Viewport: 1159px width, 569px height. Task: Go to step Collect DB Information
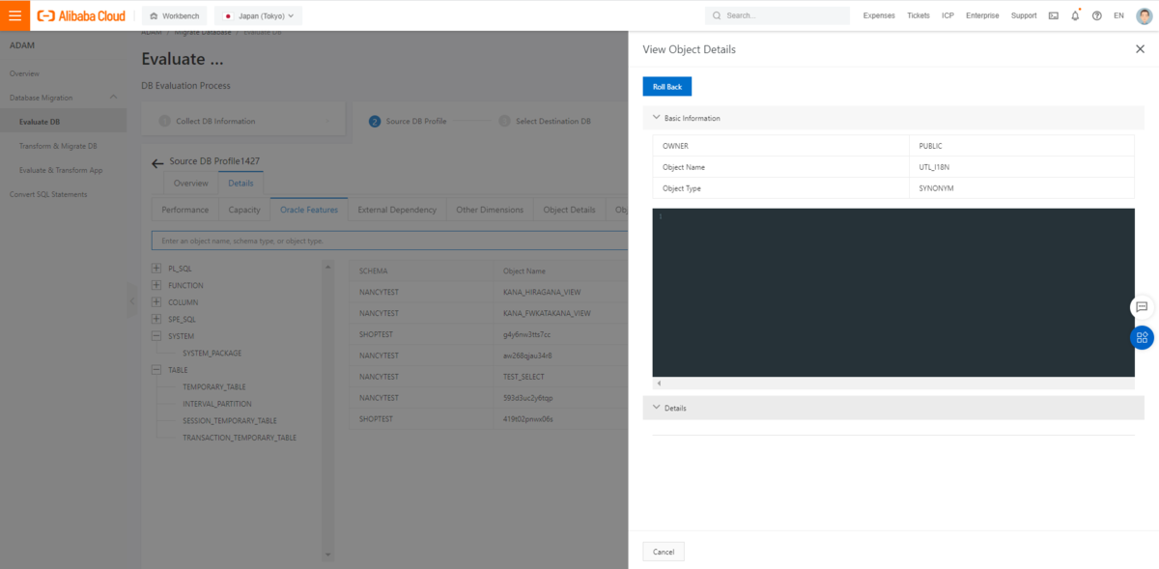[x=207, y=122]
